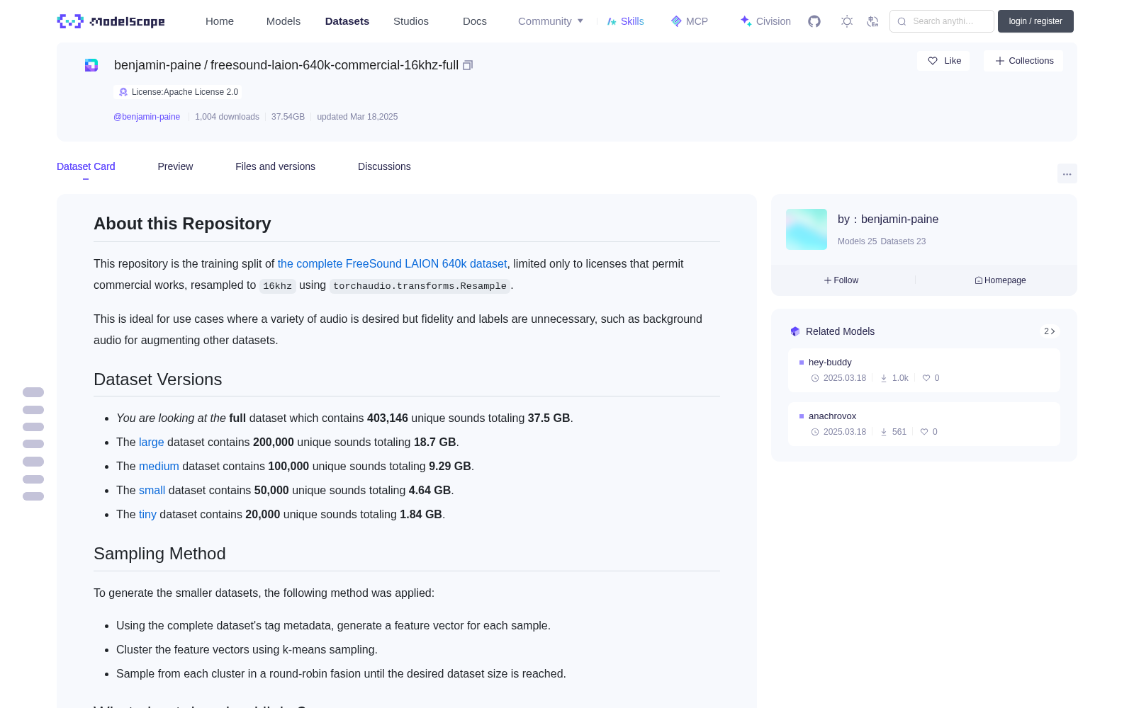
Task: Click anachrovox date clock icon
Action: [x=815, y=432]
